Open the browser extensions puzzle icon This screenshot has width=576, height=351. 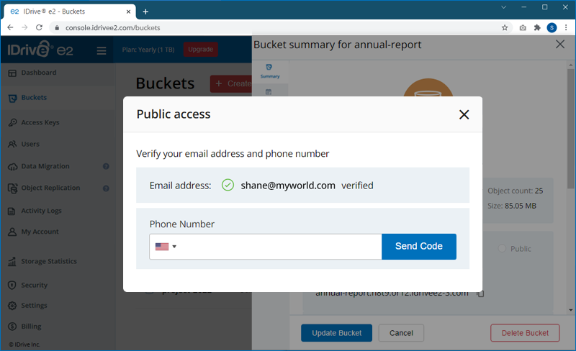[537, 27]
